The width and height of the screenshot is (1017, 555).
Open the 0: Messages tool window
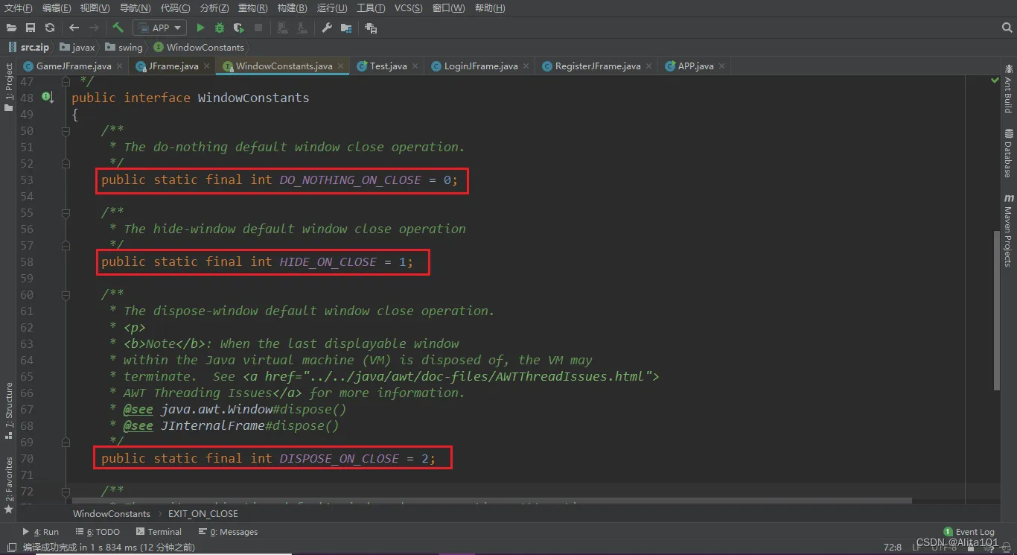[228, 532]
